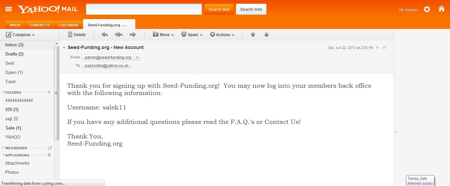Go to the previous message (up arrow)
The height and width of the screenshot is (186, 450).
coord(253,35)
